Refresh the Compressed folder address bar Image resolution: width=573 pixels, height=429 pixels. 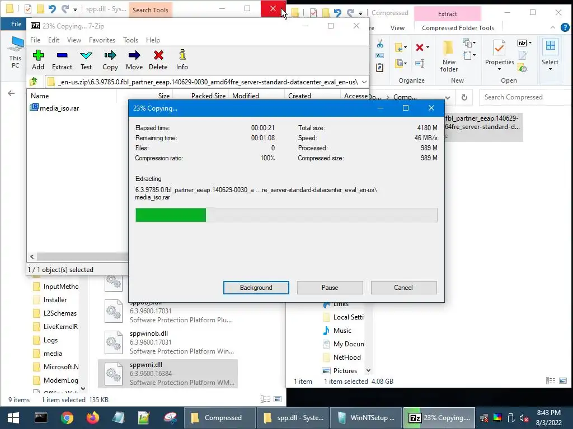pos(464,97)
